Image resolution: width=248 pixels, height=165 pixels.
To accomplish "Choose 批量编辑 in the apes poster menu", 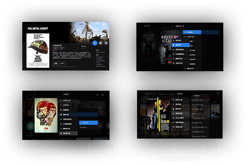I will tap(68, 110).
